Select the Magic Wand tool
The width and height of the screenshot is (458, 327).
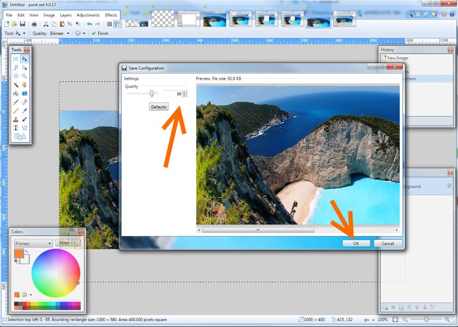(x=16, y=85)
